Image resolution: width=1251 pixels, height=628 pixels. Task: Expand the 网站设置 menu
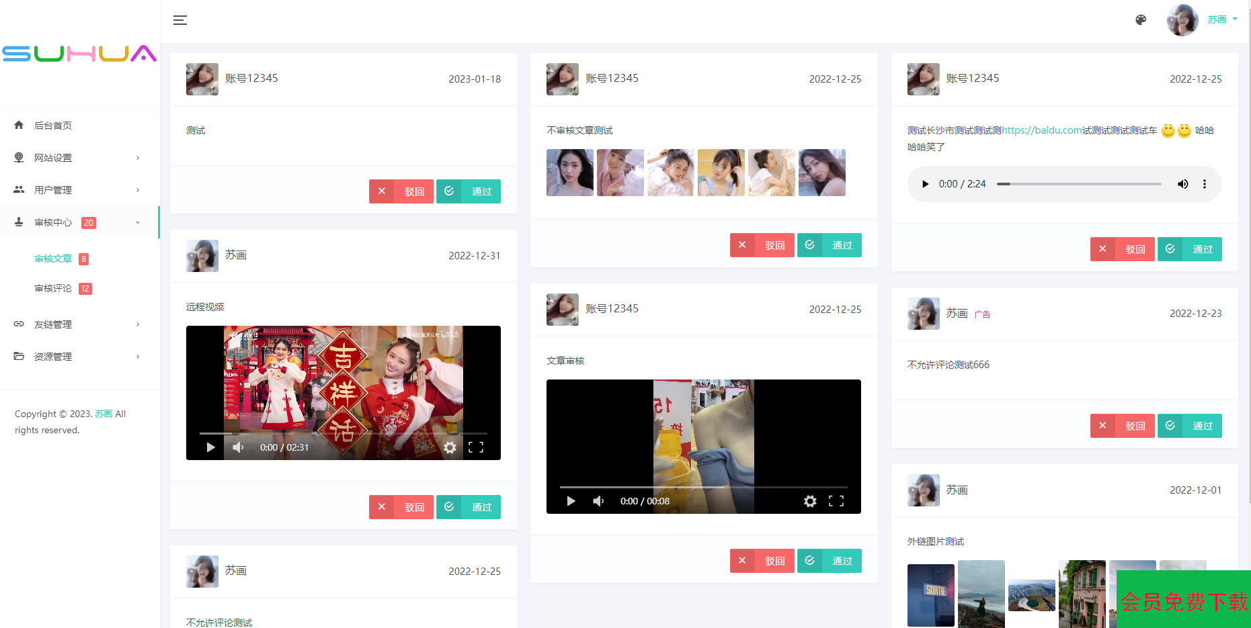point(79,158)
